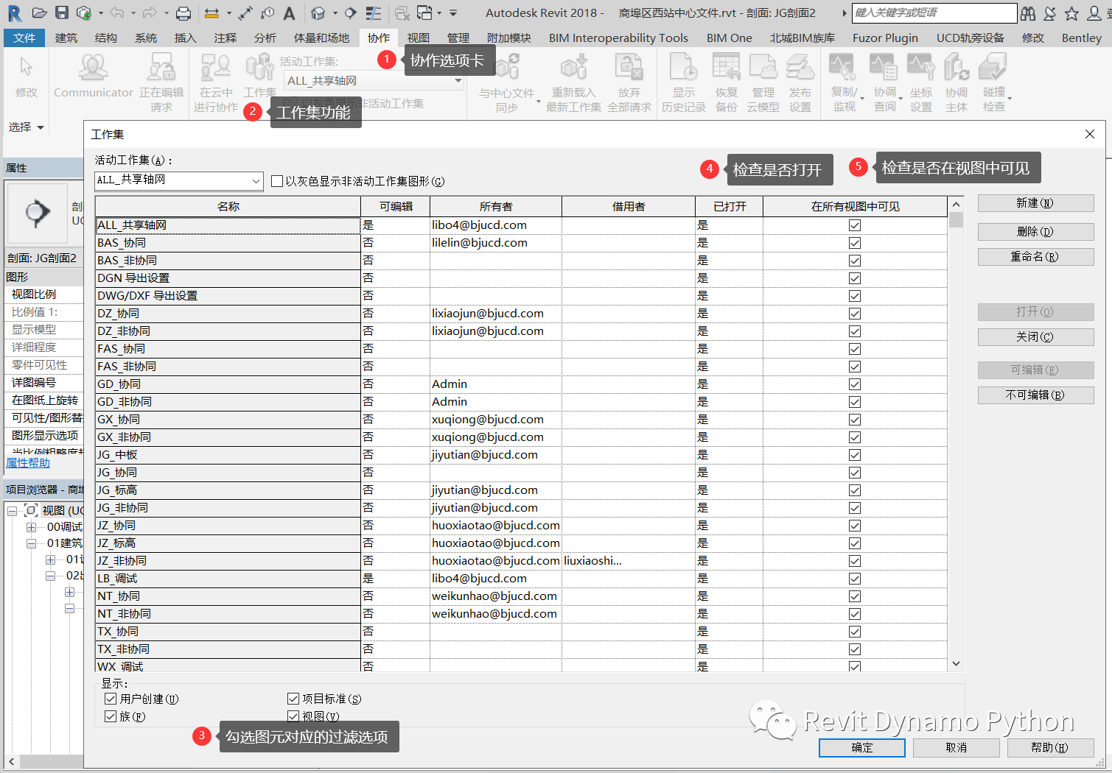Collapse the 视图 root node in project browser
Image resolution: width=1112 pixels, height=773 pixels.
coord(13,510)
